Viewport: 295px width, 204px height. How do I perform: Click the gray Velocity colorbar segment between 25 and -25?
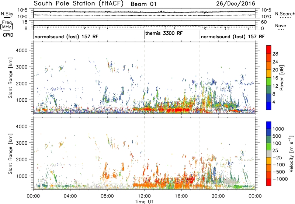pyautogui.click(x=269, y=154)
